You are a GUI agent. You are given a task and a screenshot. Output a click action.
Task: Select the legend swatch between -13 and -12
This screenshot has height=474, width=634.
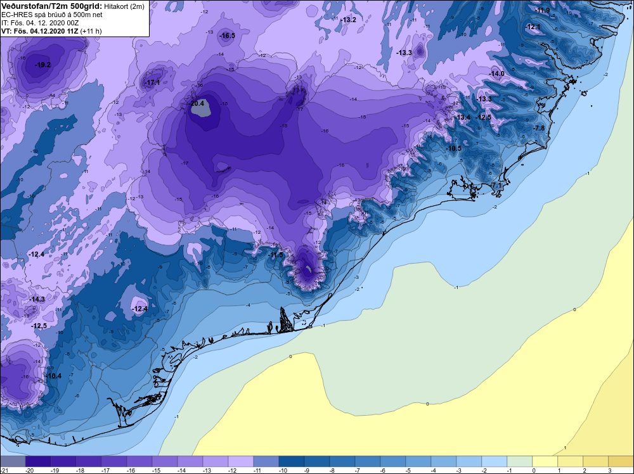coord(216,461)
